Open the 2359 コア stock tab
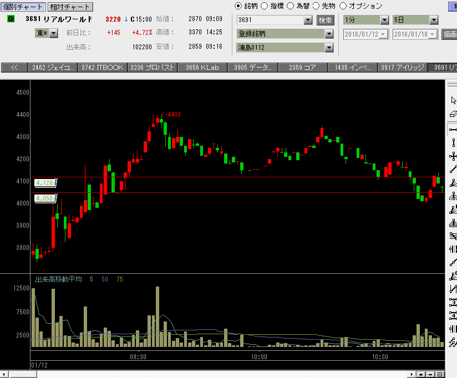This screenshot has width=457, height=378. click(x=302, y=68)
